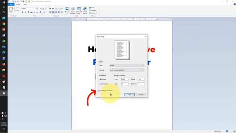Open the text color dropdown arrow

point(42,12)
